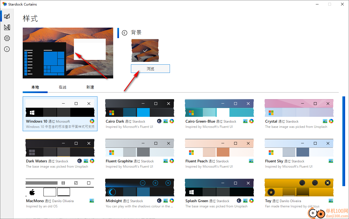
Task: Select the Dark Waters style preview
Action: click(x=60, y=148)
